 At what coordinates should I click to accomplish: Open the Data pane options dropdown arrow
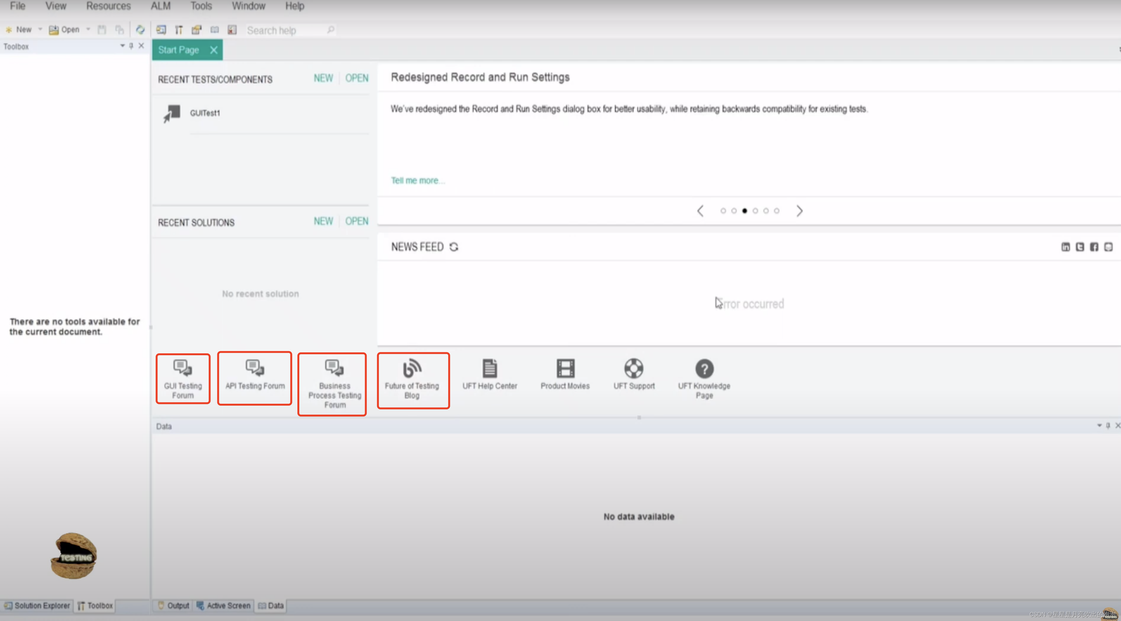tap(1099, 425)
